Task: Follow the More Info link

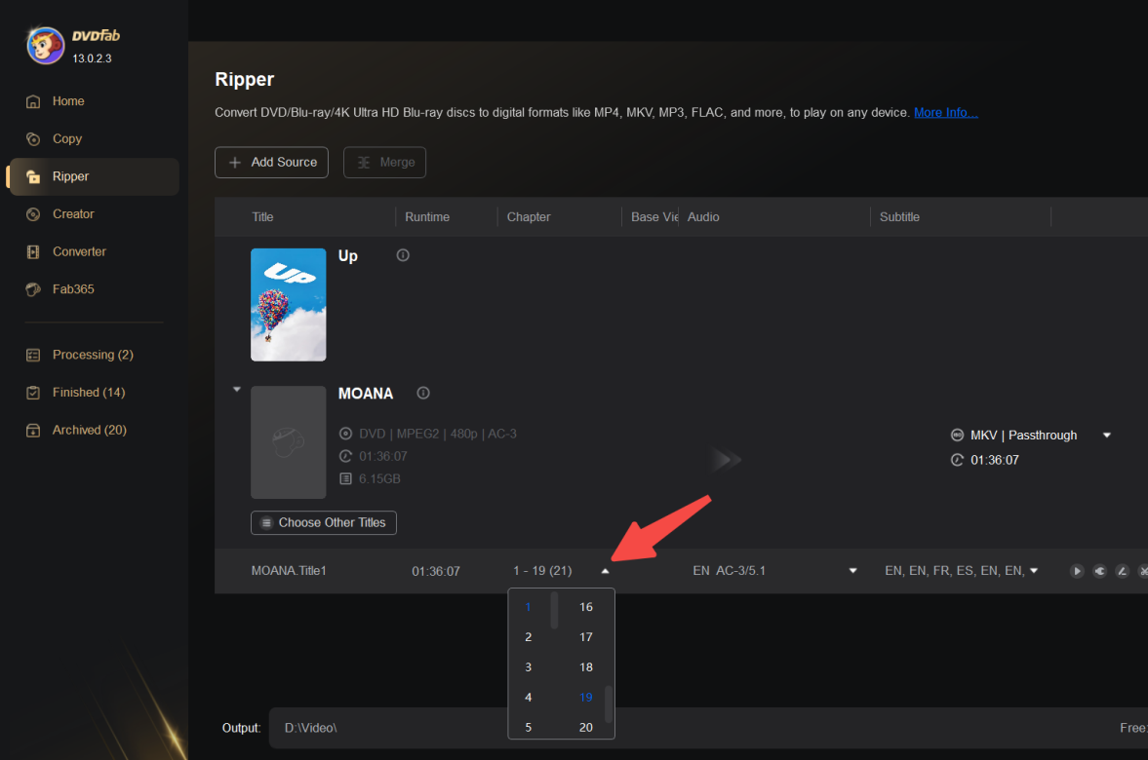Action: pyautogui.click(x=945, y=113)
